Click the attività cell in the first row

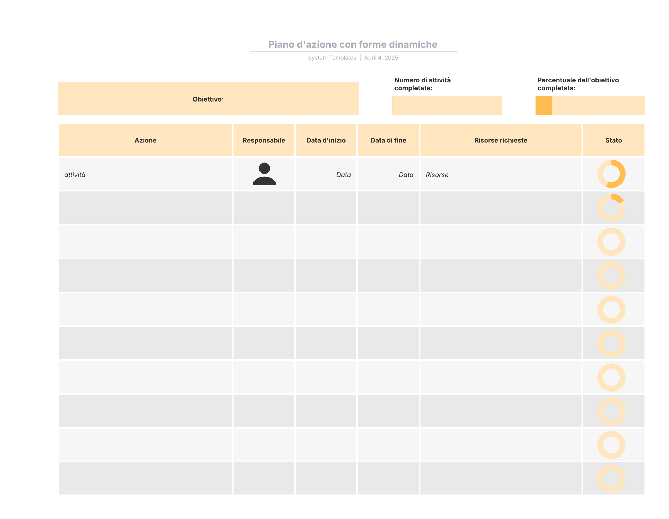point(75,175)
